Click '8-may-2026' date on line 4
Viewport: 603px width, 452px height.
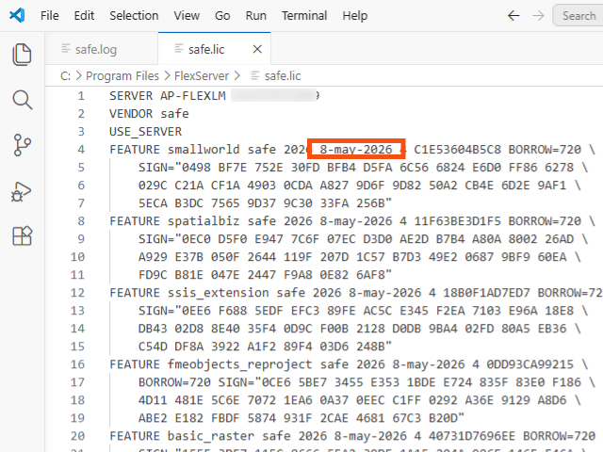tap(356, 150)
